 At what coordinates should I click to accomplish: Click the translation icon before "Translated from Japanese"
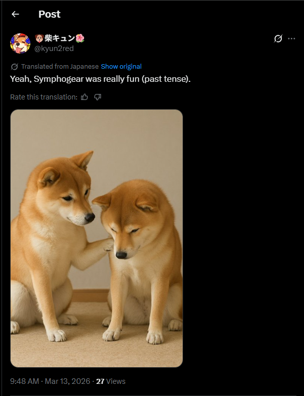click(x=14, y=67)
